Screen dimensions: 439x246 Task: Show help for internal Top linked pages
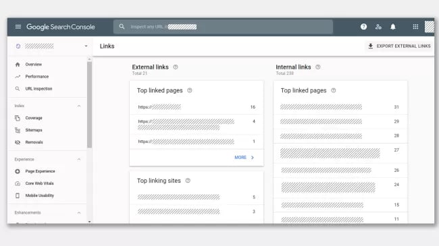334,90
